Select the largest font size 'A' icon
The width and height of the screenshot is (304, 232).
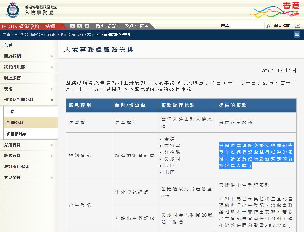87,26
